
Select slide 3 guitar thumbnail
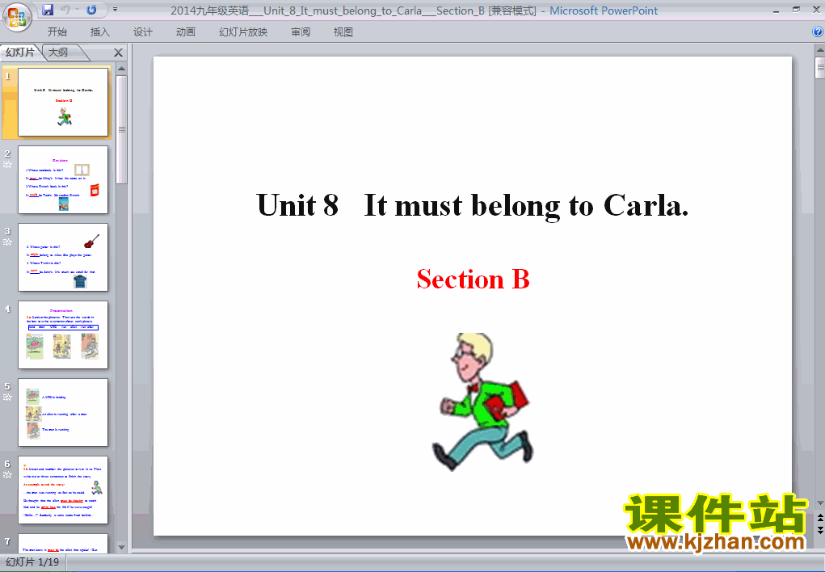point(63,258)
